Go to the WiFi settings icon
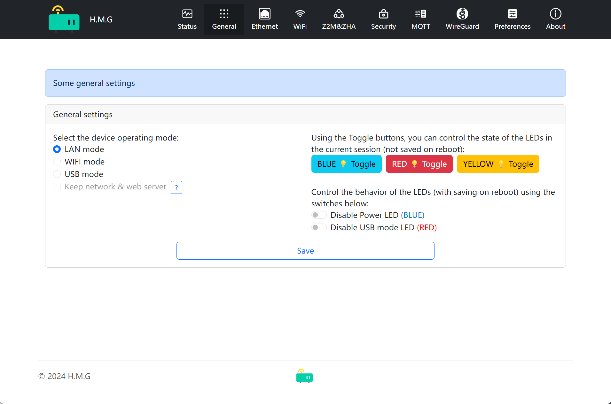 click(x=300, y=14)
